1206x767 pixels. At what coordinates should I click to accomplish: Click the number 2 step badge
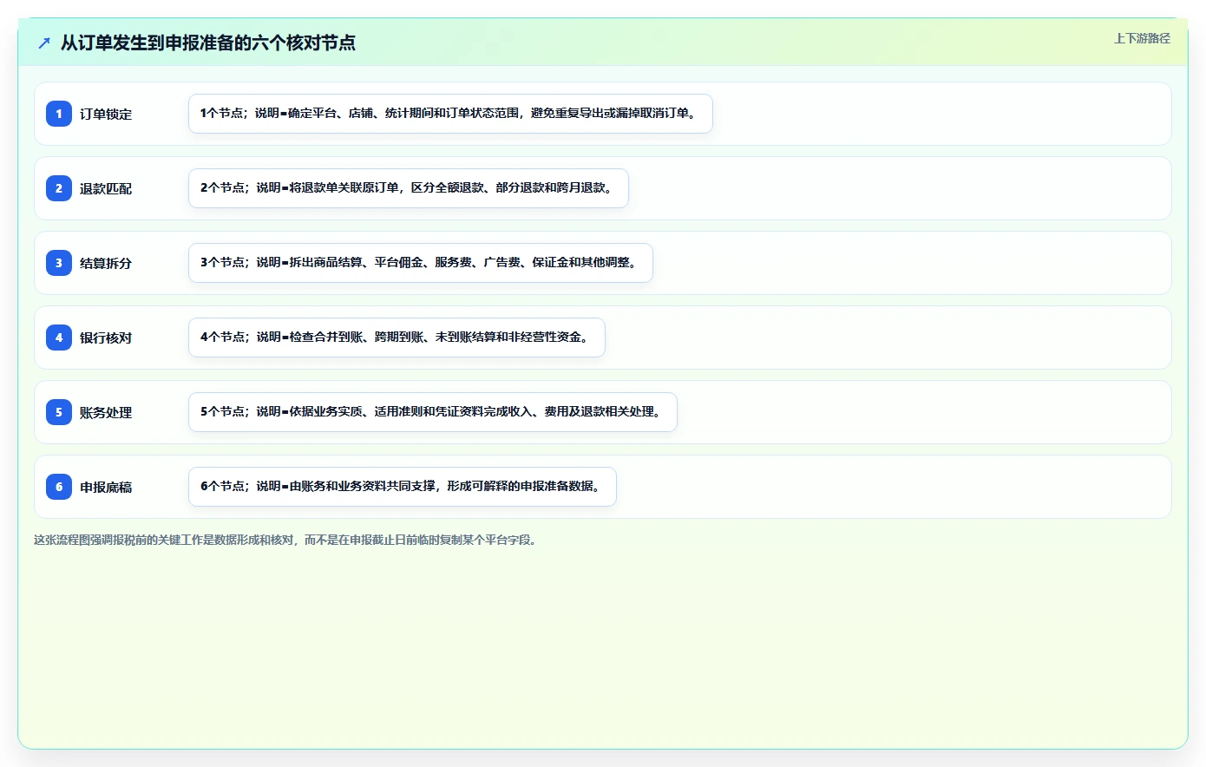[59, 188]
